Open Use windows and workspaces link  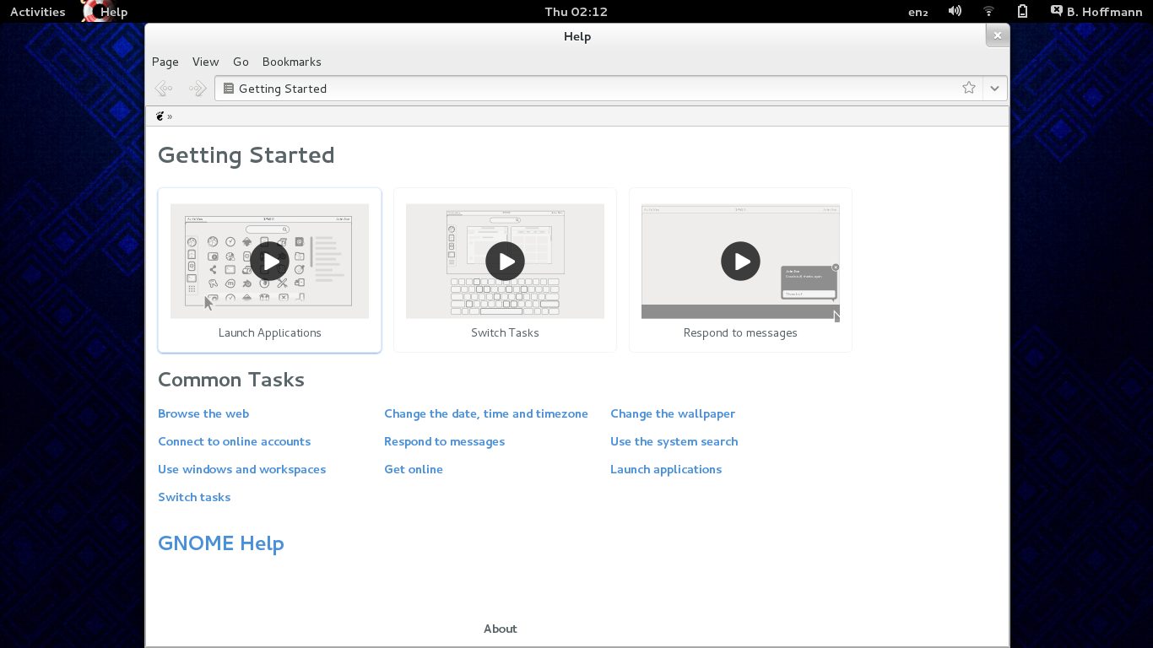point(241,469)
